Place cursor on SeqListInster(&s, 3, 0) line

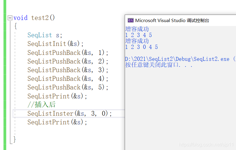70,113
